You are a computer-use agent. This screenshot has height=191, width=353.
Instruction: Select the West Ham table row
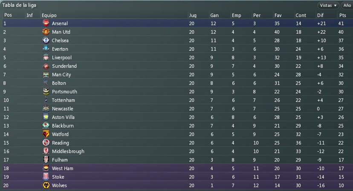[176, 168]
